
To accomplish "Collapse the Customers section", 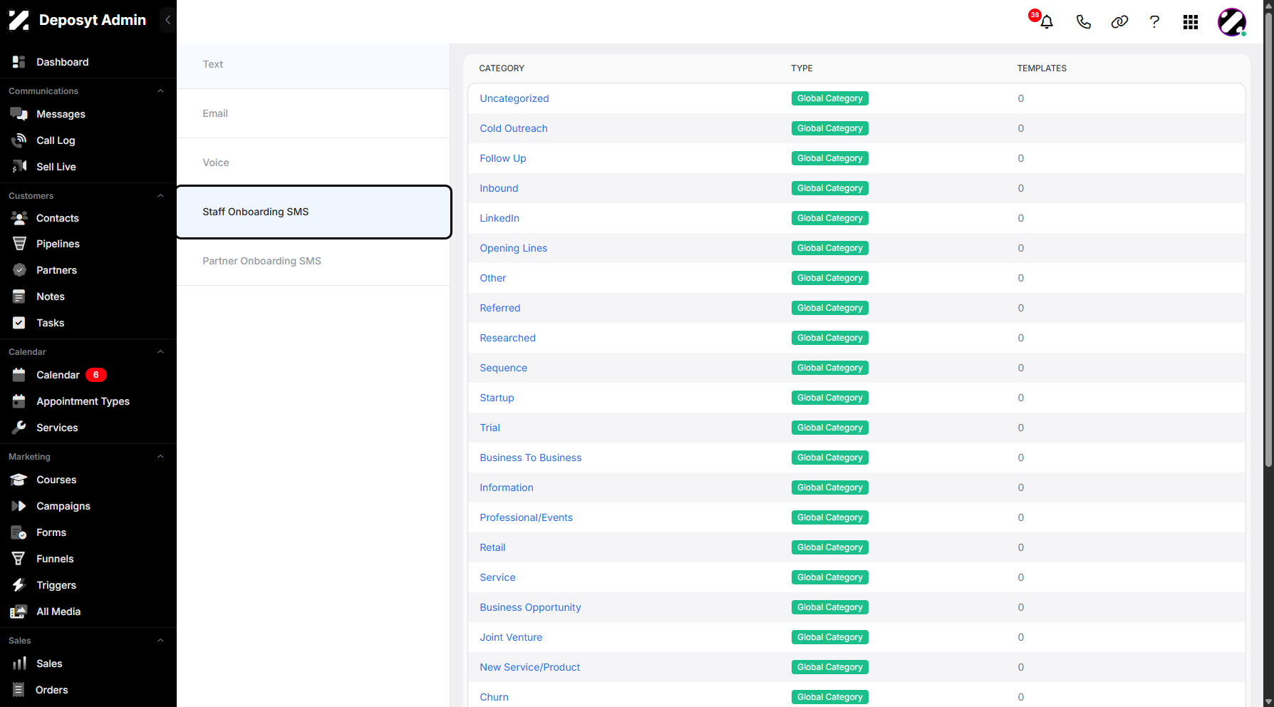I will point(160,196).
